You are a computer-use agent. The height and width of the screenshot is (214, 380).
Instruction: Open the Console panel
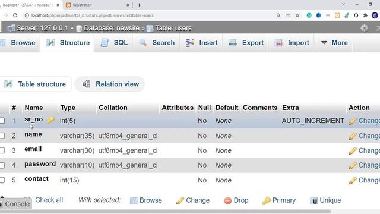tap(15, 204)
